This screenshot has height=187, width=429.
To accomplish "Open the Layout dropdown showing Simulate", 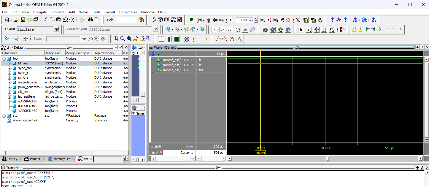I will click(x=56, y=29).
